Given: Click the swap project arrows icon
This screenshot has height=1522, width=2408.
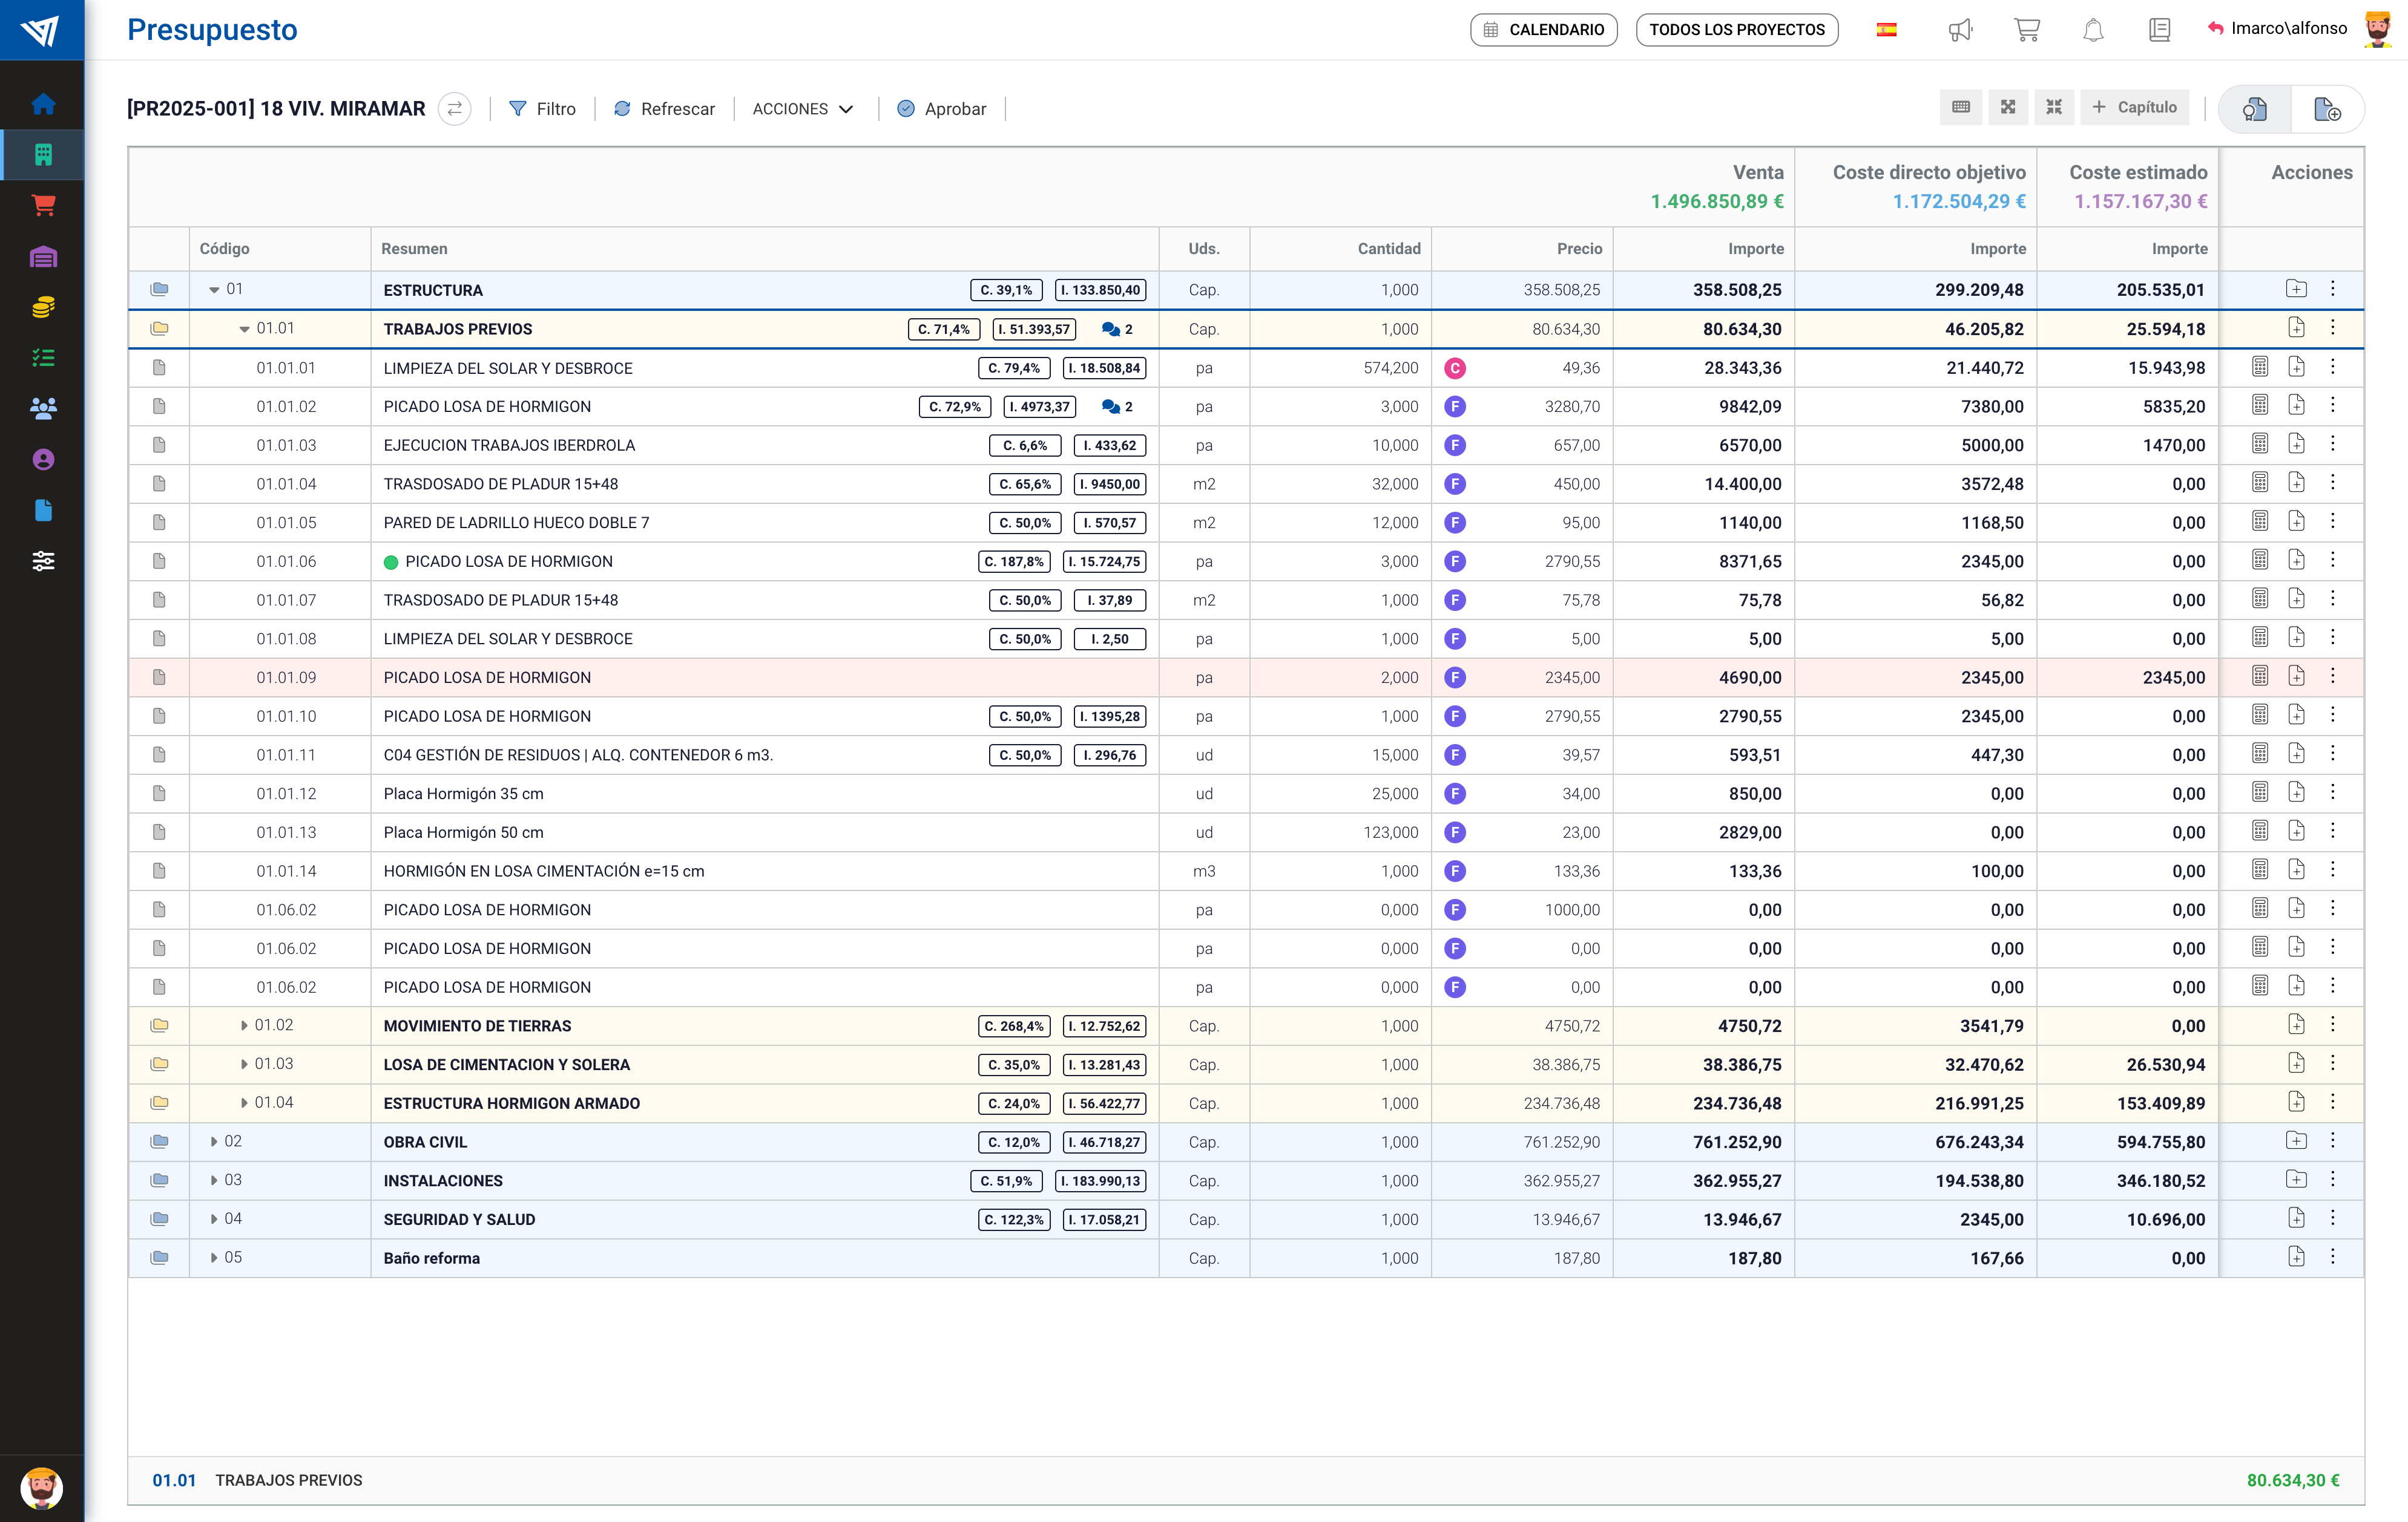Looking at the screenshot, I should coord(455,108).
